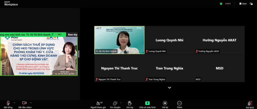Leave meeting with Rời khỏi button
Image resolution: width=257 pixels, height=109 pixels.
coord(250,104)
